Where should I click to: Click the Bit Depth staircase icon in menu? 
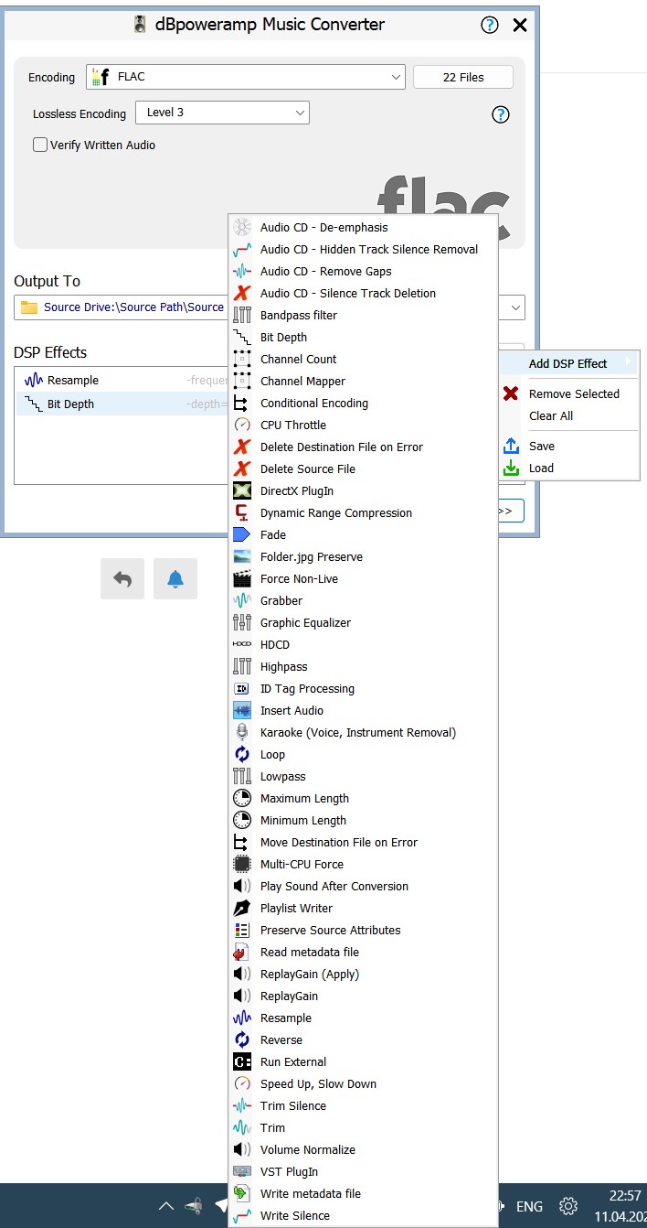pos(242,337)
